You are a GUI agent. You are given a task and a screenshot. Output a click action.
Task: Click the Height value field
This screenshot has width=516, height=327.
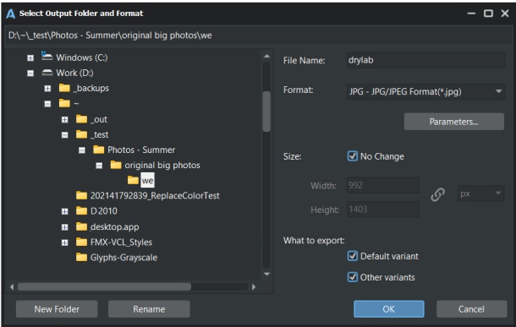point(382,210)
